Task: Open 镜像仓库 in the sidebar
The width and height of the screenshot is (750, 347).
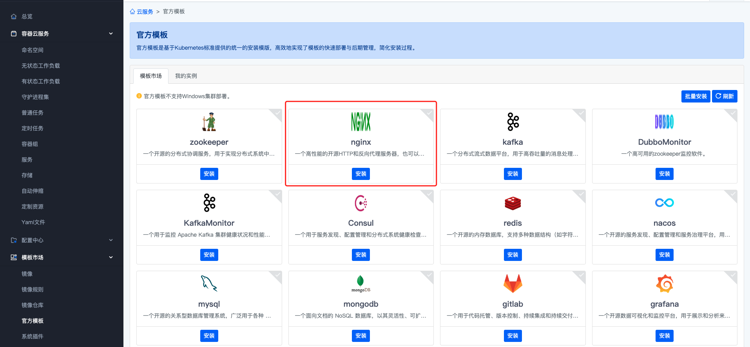Action: pos(33,305)
